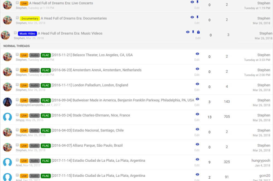Open Belasco Theater, Los Angeles thread
The image size is (273, 181).
92,55
